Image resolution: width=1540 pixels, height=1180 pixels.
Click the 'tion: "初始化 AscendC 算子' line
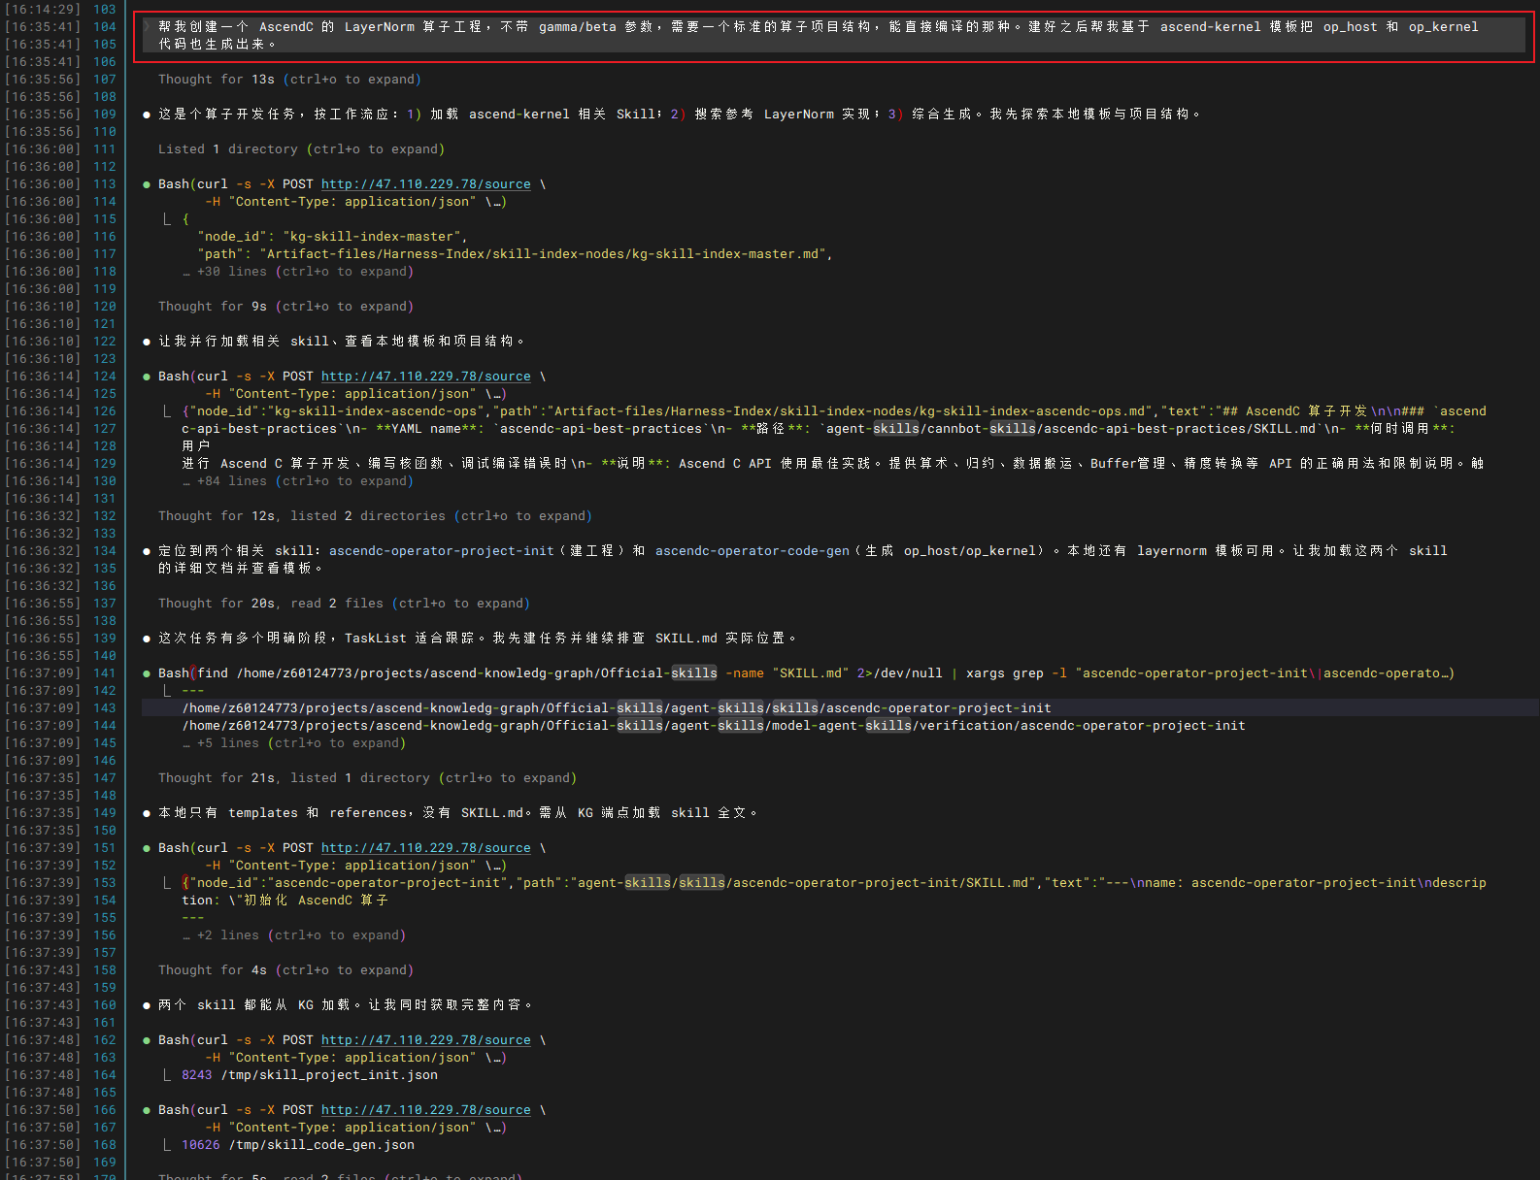tap(285, 901)
